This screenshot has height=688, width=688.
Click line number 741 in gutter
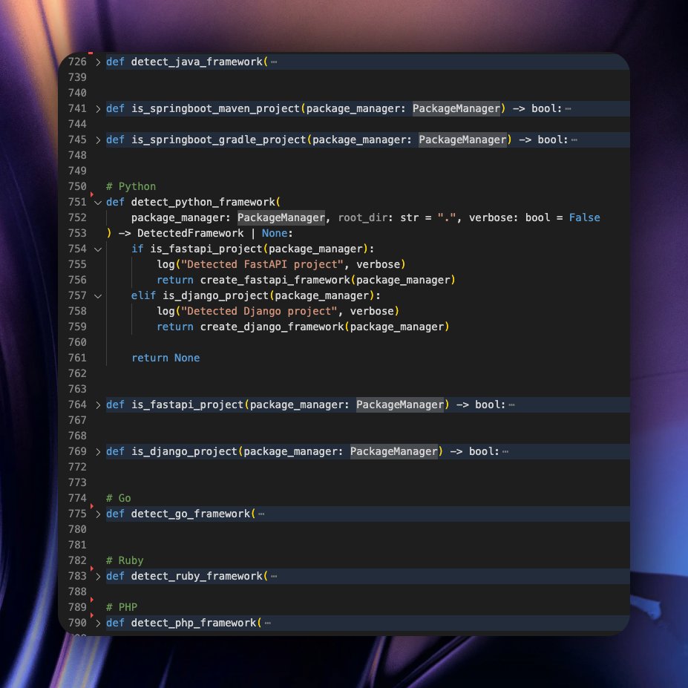(77, 108)
